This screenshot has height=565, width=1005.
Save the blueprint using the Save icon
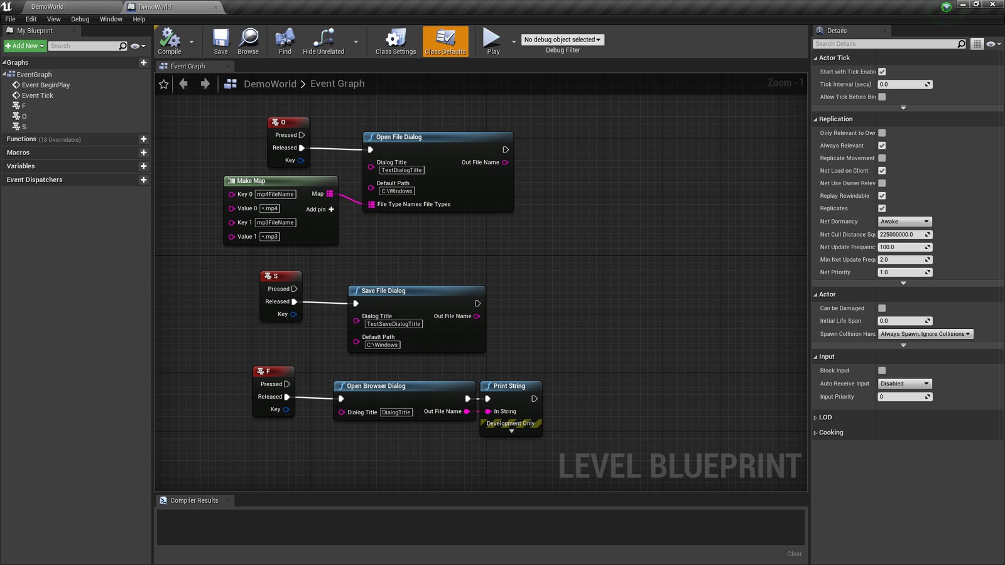(x=220, y=39)
